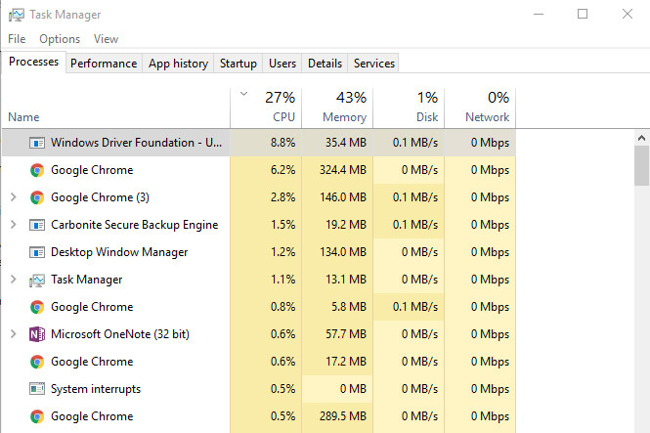Click the scrollbar up arrow
The image size is (650, 433).
click(642, 138)
